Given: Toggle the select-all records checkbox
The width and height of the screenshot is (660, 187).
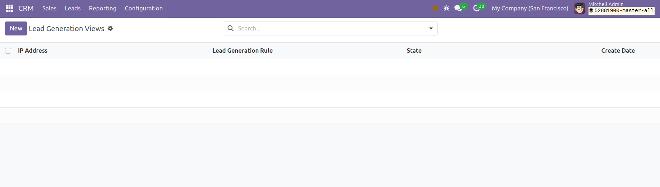Looking at the screenshot, I should point(8,51).
